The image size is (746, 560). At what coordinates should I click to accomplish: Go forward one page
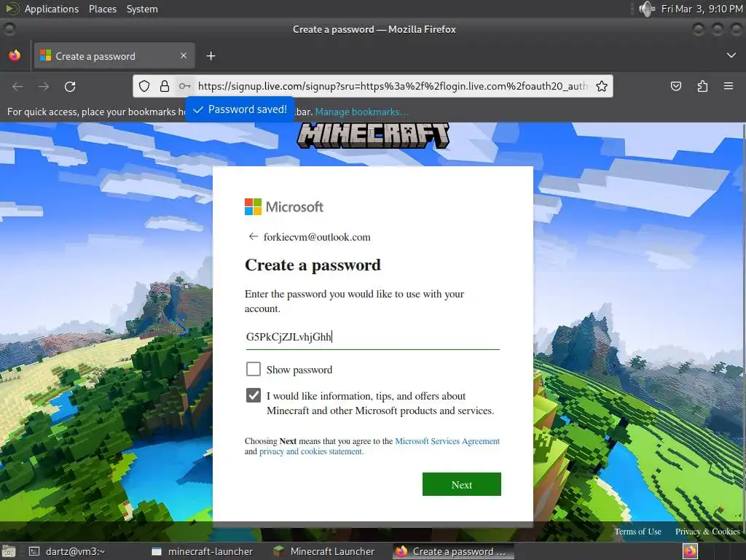pos(44,87)
